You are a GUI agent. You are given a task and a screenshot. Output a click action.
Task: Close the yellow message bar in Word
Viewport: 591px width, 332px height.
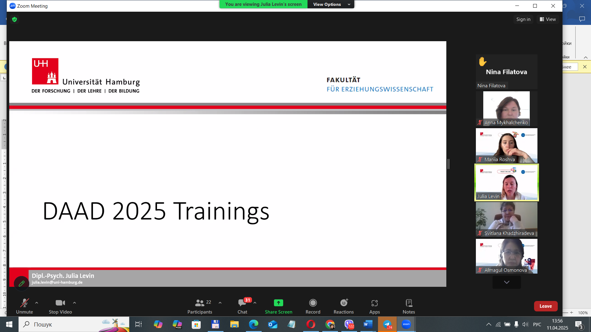[x=585, y=67]
